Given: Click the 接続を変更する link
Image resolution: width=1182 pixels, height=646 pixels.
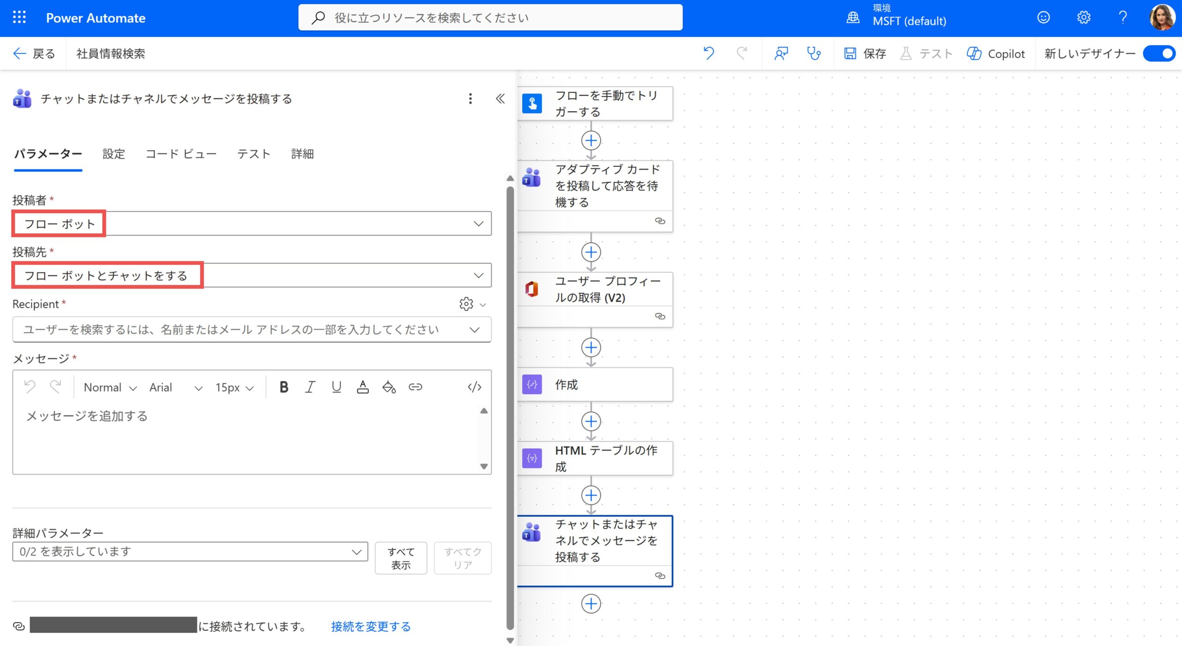Looking at the screenshot, I should [370, 626].
